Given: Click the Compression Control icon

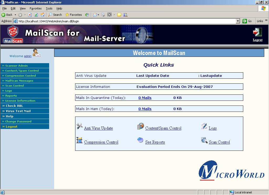Looking at the screenshot, I should (79, 140).
